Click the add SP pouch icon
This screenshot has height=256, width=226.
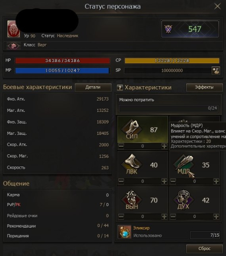tap(216, 71)
